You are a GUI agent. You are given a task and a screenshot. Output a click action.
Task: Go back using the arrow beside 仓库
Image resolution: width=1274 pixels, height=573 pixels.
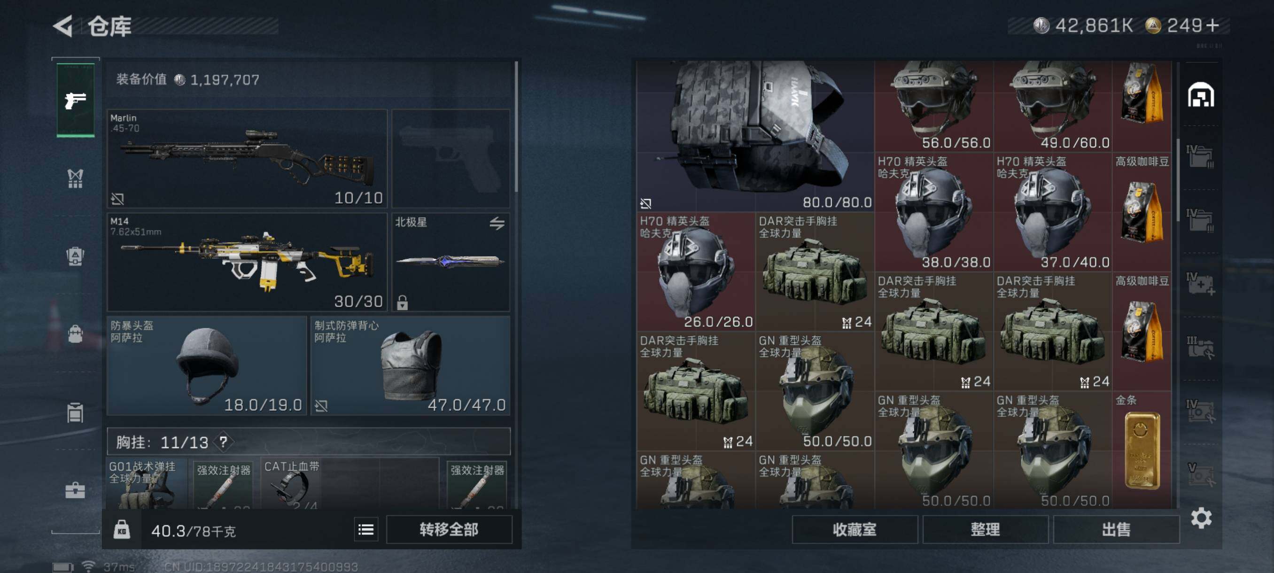64,26
